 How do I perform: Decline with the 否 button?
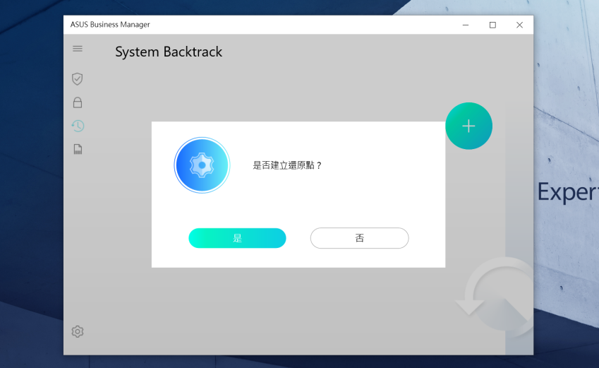point(360,238)
